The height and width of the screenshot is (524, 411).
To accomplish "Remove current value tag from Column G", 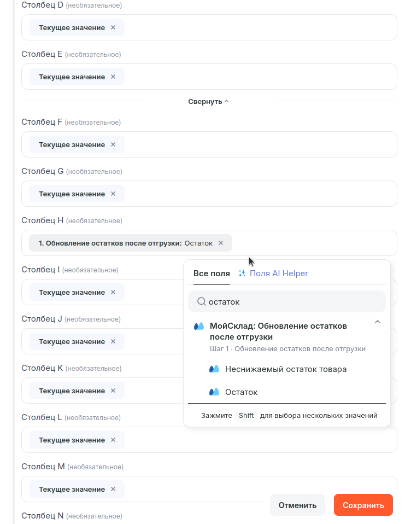I will pyautogui.click(x=113, y=194).
